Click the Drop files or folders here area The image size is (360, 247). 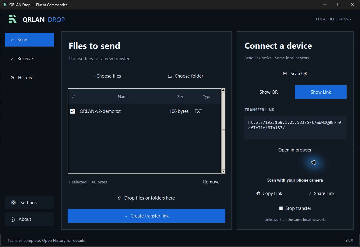click(x=146, y=198)
